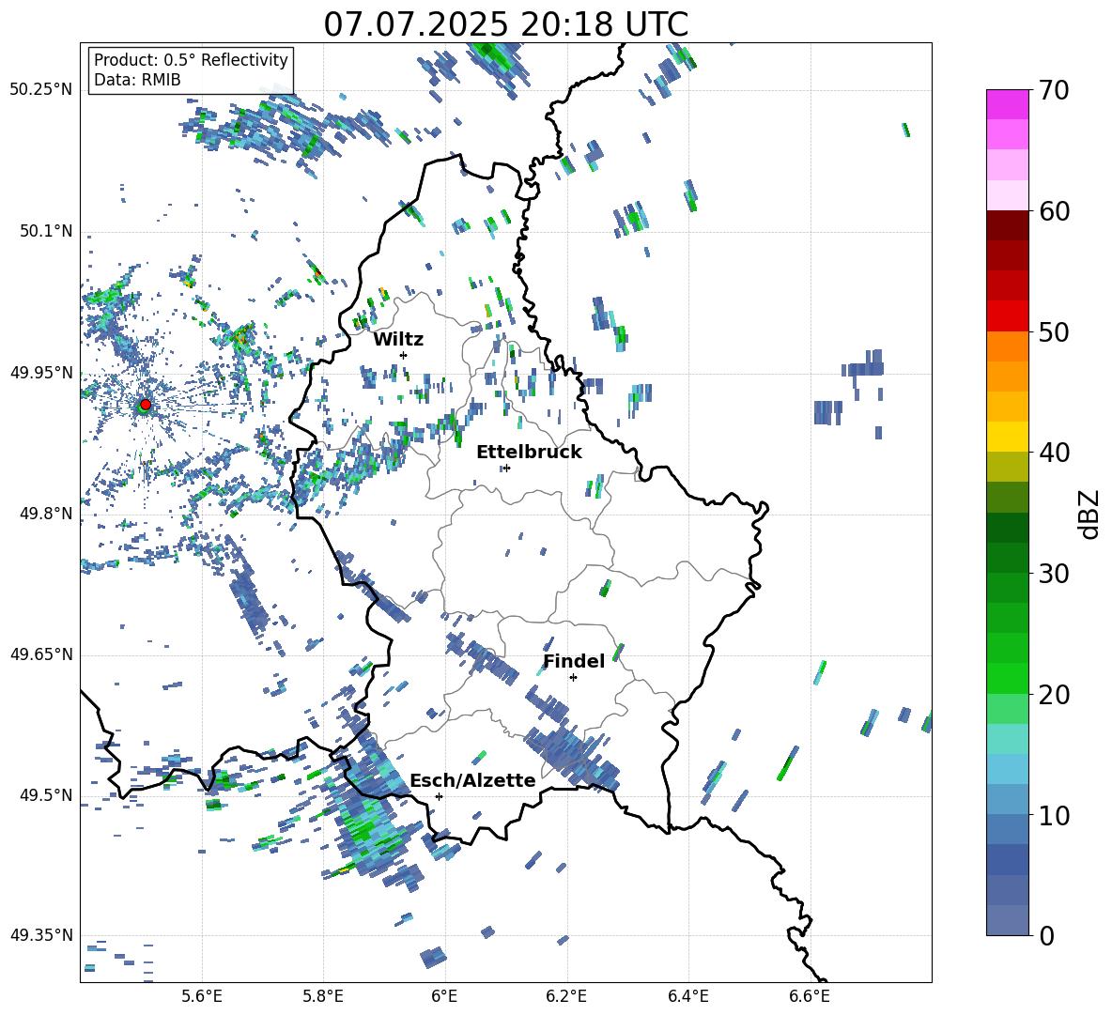Click the red radar site marker
Screen dimensions: 1112x1015
tap(146, 404)
